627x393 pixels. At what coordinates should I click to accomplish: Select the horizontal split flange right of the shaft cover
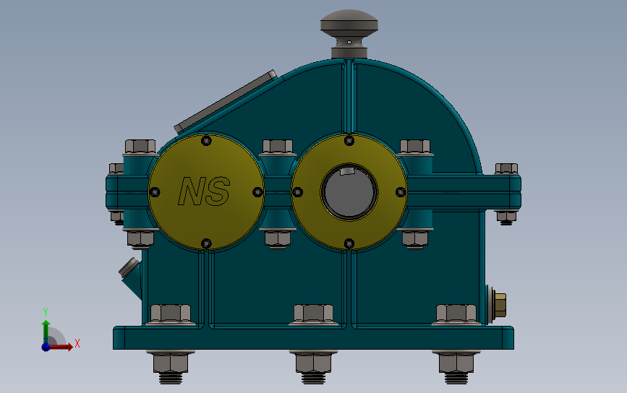[464, 192]
